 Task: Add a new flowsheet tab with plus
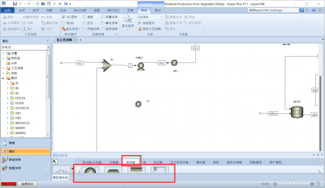point(80,40)
